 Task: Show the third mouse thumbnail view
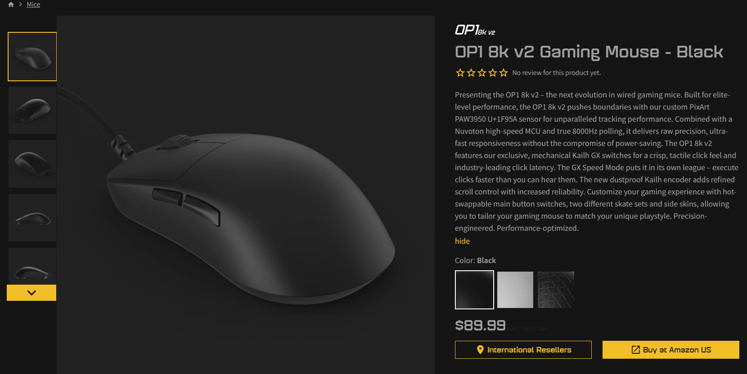[x=32, y=164]
